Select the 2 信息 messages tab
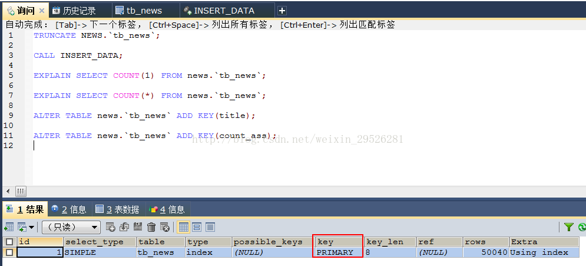586x266 pixels. coord(68,209)
